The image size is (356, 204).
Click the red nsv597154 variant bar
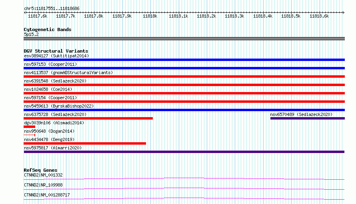(184, 102)
